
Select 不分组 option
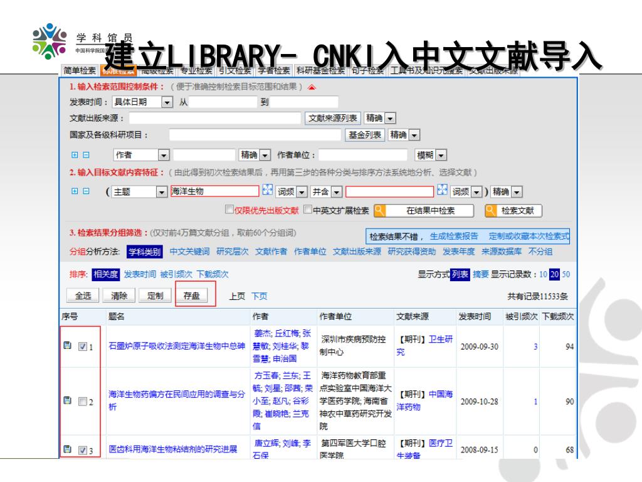coord(540,252)
